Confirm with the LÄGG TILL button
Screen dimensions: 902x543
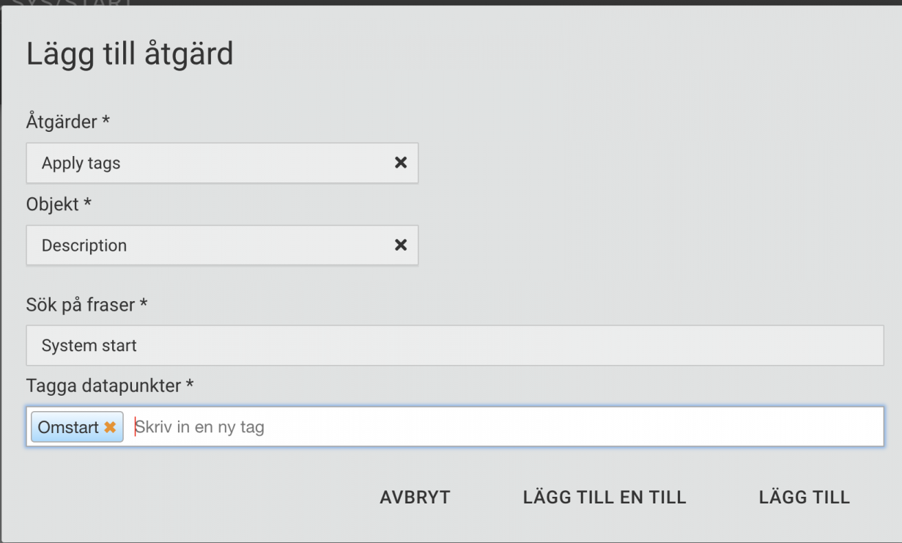click(x=805, y=498)
